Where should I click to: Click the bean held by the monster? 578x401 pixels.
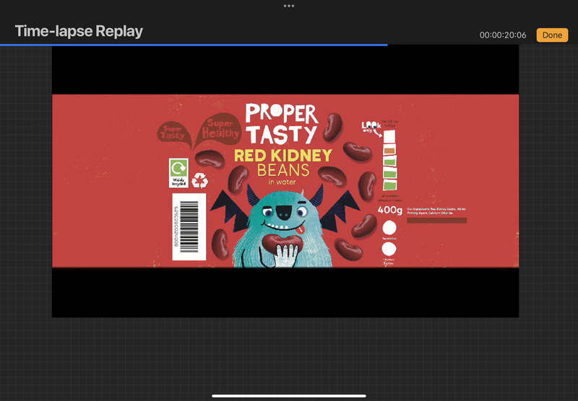[275, 244]
